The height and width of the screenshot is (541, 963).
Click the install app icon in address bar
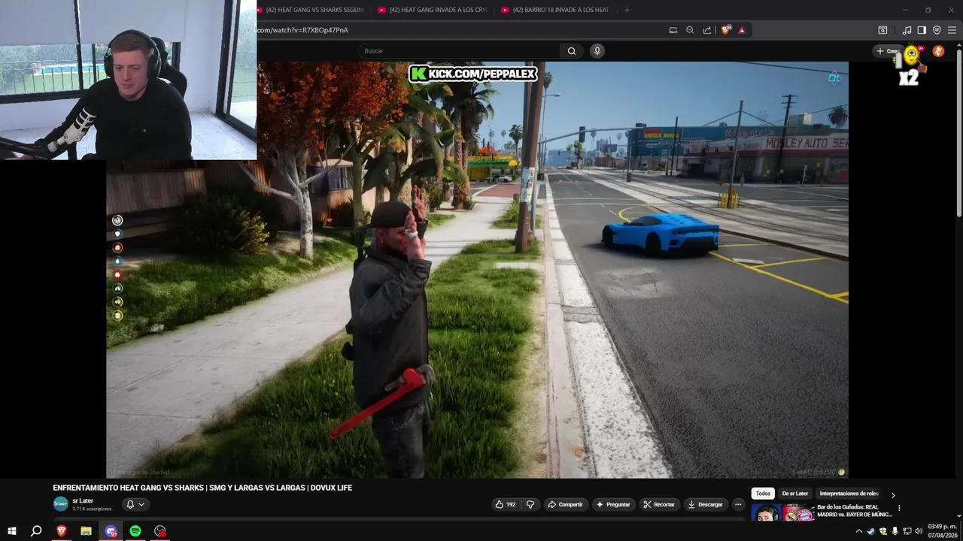pos(673,30)
